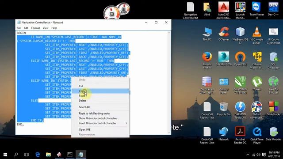Open Navigation Controller.txt desktop file
This screenshot has height=159, width=283.
(191, 11)
